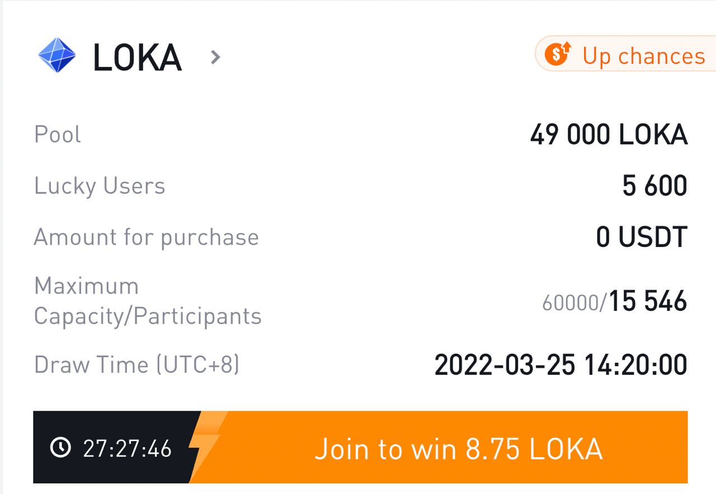This screenshot has width=716, height=494.
Task: Click the 49 000 LOKA pool value
Action: 609,135
